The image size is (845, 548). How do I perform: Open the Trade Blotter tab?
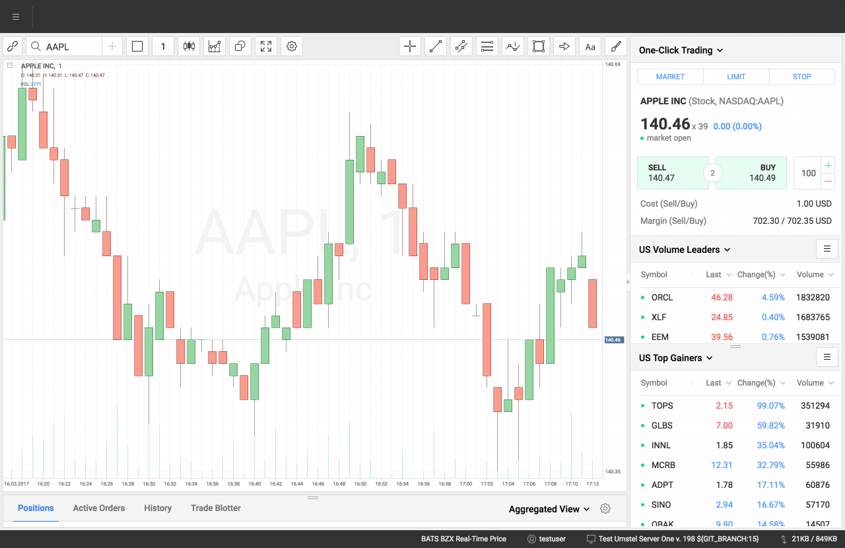click(x=216, y=508)
